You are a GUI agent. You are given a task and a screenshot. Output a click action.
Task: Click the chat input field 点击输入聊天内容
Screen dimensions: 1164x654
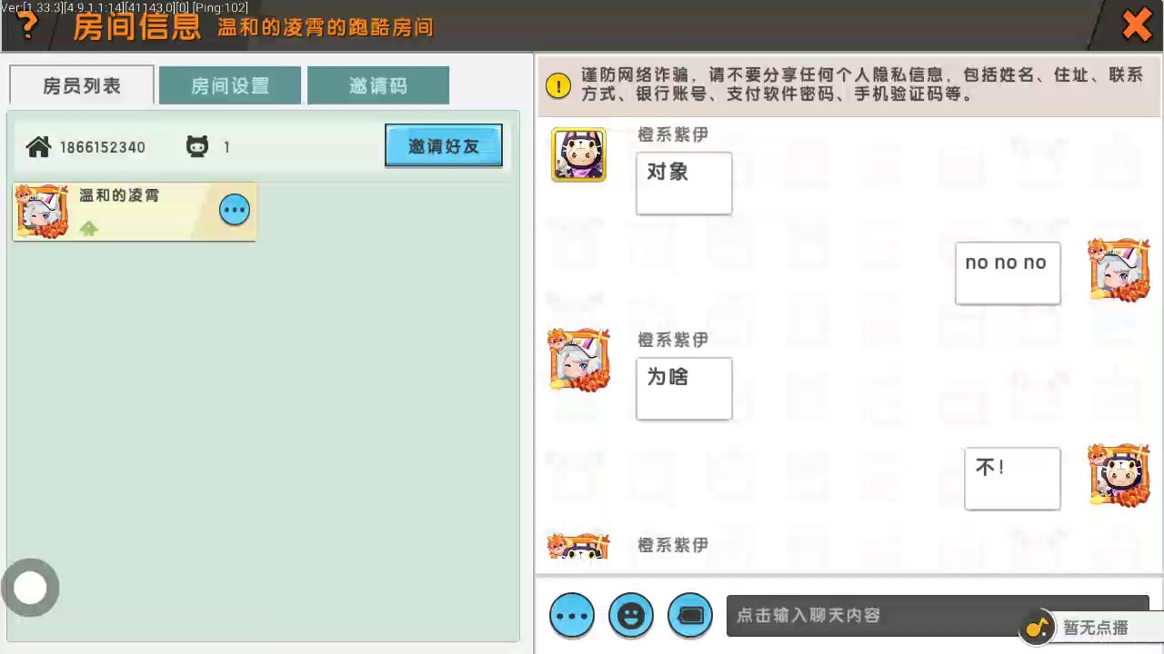coord(873,615)
